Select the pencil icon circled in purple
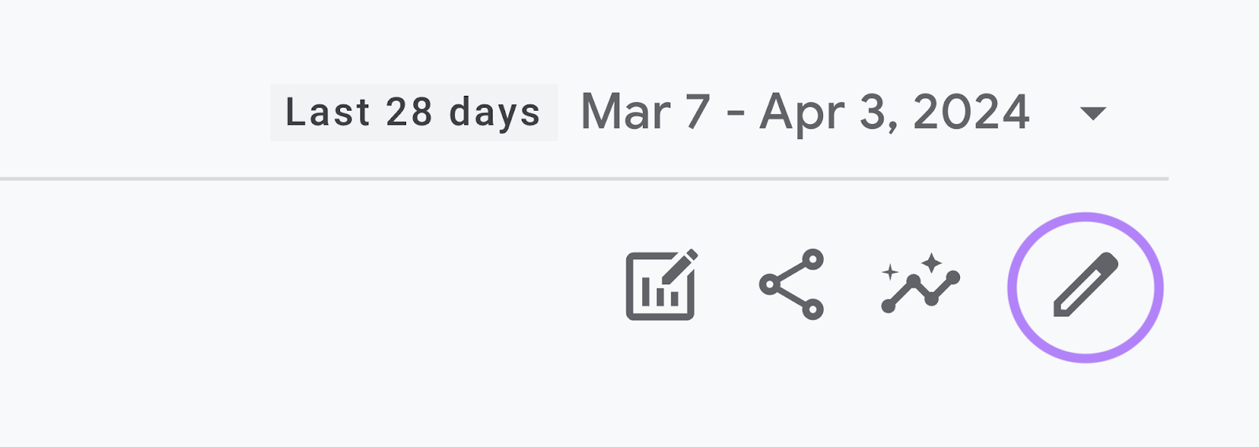The height and width of the screenshot is (447, 1259). 1085,286
